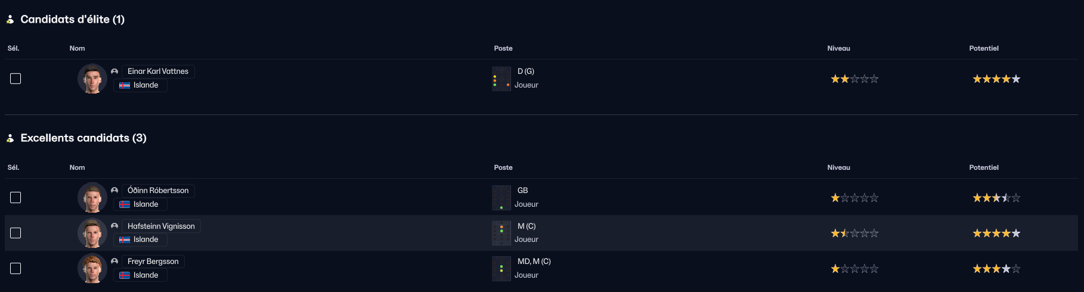The image size is (1084, 292).
Task: Sort Excellents candidats table by Niveau column
Action: [838, 167]
